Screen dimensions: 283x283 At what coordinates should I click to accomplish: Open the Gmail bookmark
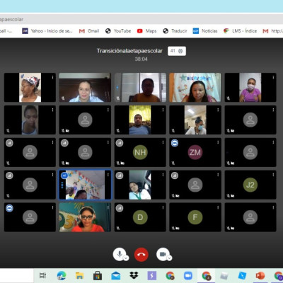(89, 31)
